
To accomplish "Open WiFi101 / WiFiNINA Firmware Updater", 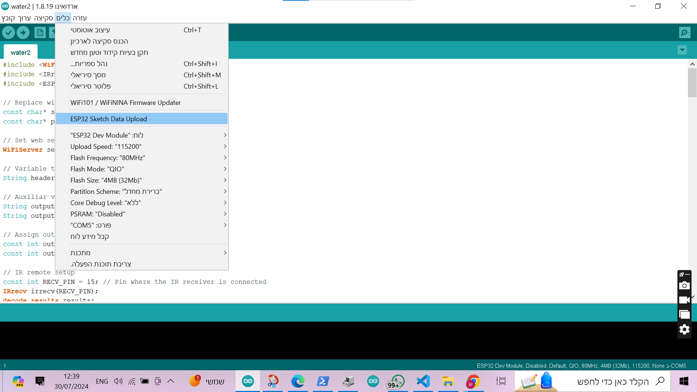I will (x=126, y=103).
